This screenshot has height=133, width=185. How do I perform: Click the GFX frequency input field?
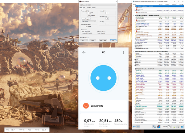pos(89,13)
